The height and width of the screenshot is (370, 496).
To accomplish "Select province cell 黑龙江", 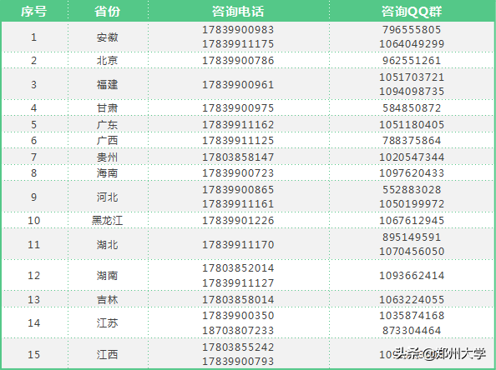I will point(107,220).
